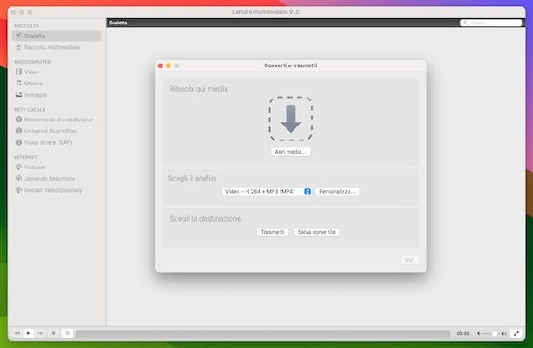Open the profile dropdown Video - H.264 + MP3 (MP4)
Screen dimensions: 533x348
tap(266, 192)
